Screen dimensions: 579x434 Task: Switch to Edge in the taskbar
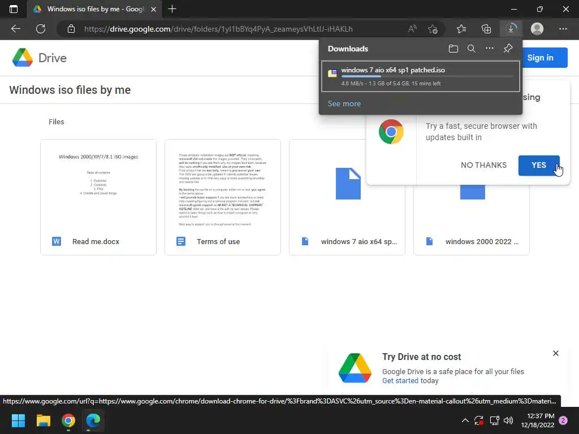tap(93, 420)
